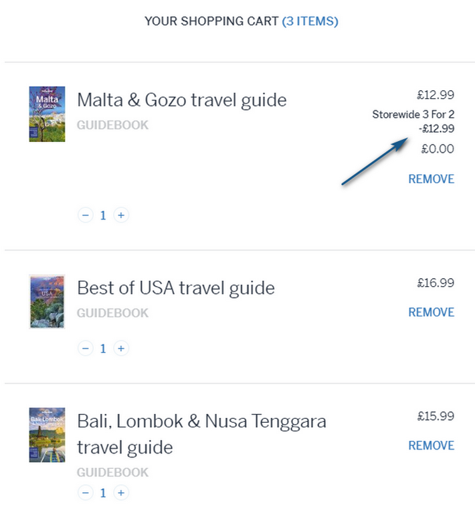Click the Bali, Lombok quantity number
Image resolution: width=475 pixels, height=517 pixels.
(103, 493)
